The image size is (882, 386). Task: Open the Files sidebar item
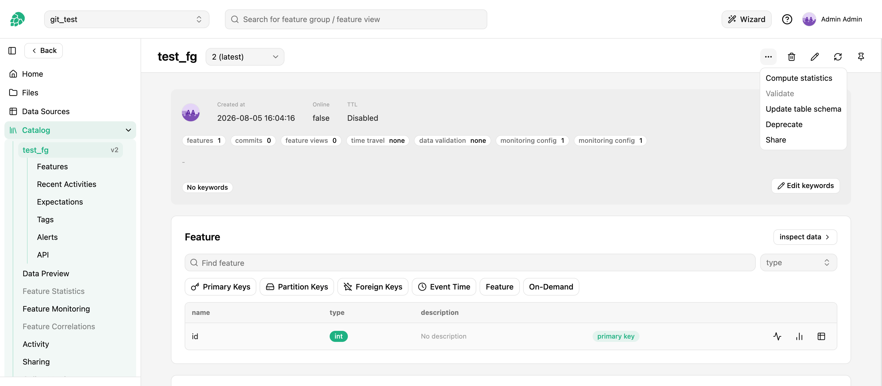pyautogui.click(x=71, y=92)
